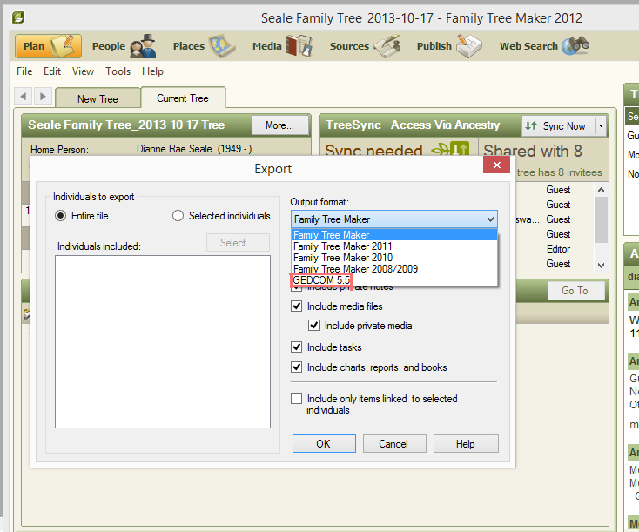Click Help in the Export dialog
This screenshot has height=532, width=639.
pos(466,443)
